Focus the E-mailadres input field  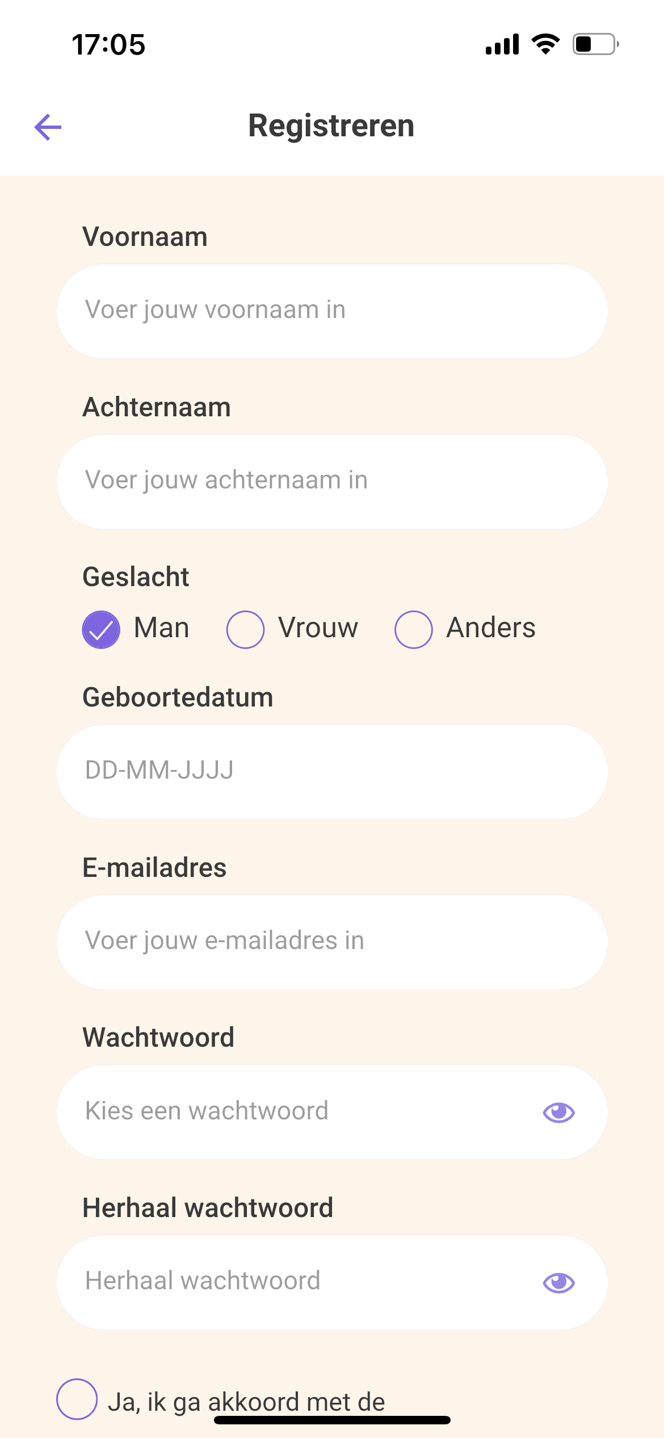coord(332,942)
